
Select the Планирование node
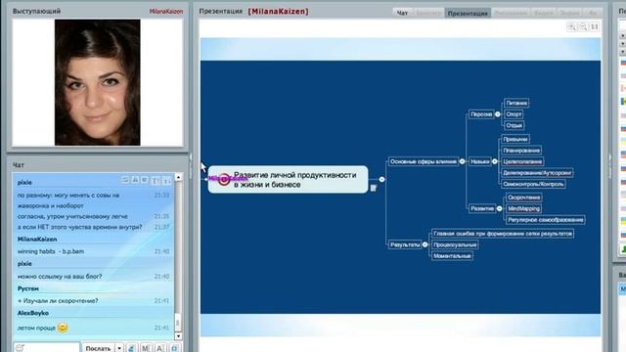click(521, 151)
